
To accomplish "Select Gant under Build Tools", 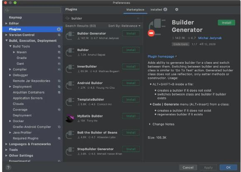I will [x=20, y=63].
